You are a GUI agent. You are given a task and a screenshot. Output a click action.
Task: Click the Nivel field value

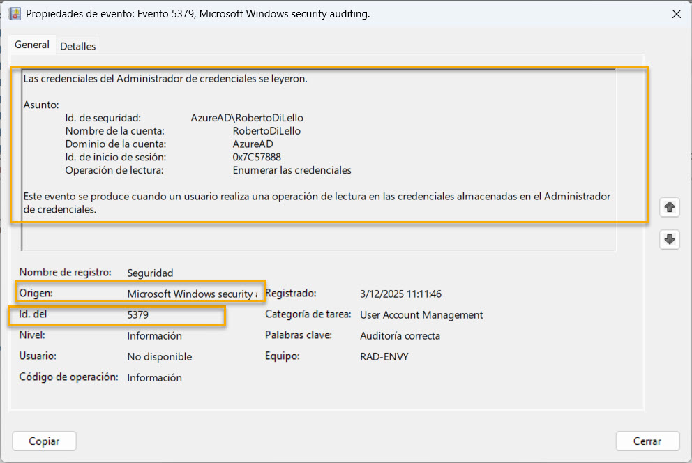click(x=154, y=336)
